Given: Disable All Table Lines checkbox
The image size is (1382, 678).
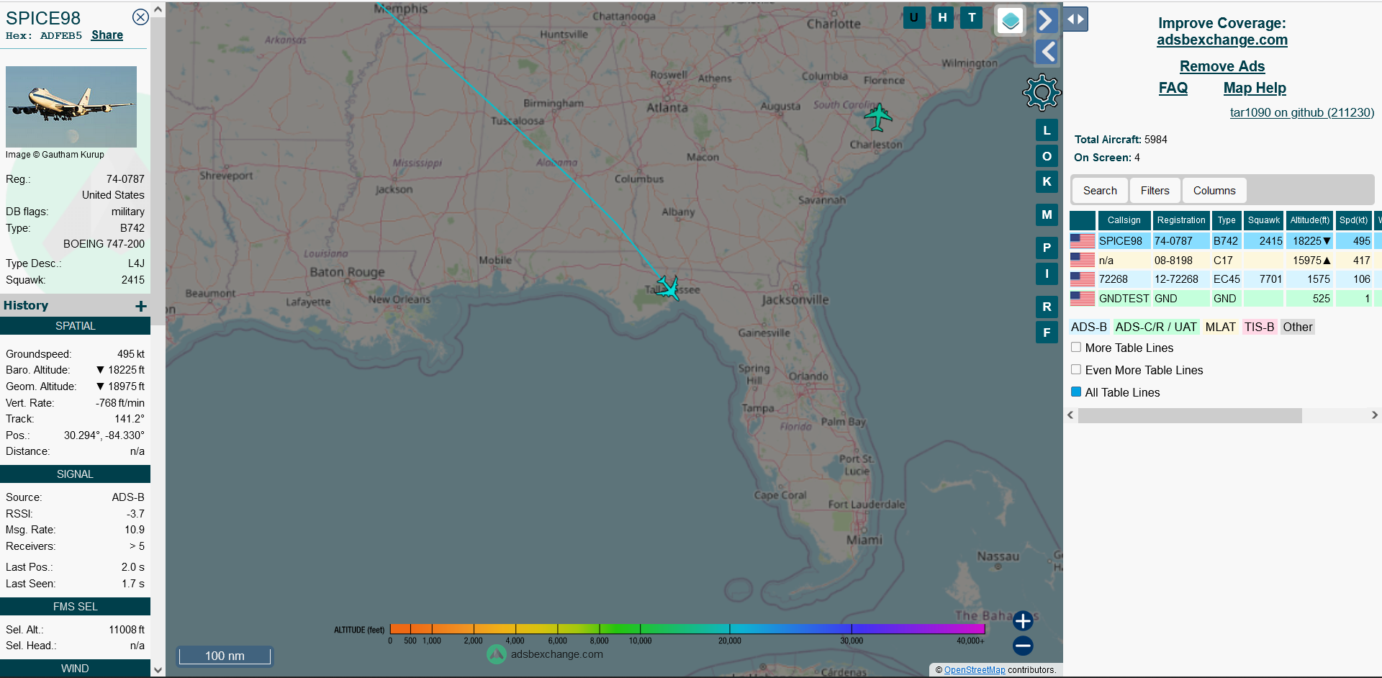Looking at the screenshot, I should pyautogui.click(x=1076, y=392).
